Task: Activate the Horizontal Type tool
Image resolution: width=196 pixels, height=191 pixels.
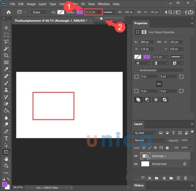Action: tap(6, 138)
